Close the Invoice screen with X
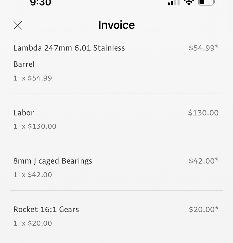Image resolution: width=233 pixels, height=243 pixels. tap(18, 25)
